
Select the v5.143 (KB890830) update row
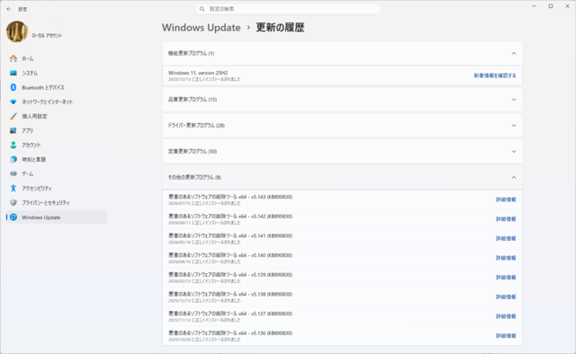pyautogui.click(x=342, y=199)
